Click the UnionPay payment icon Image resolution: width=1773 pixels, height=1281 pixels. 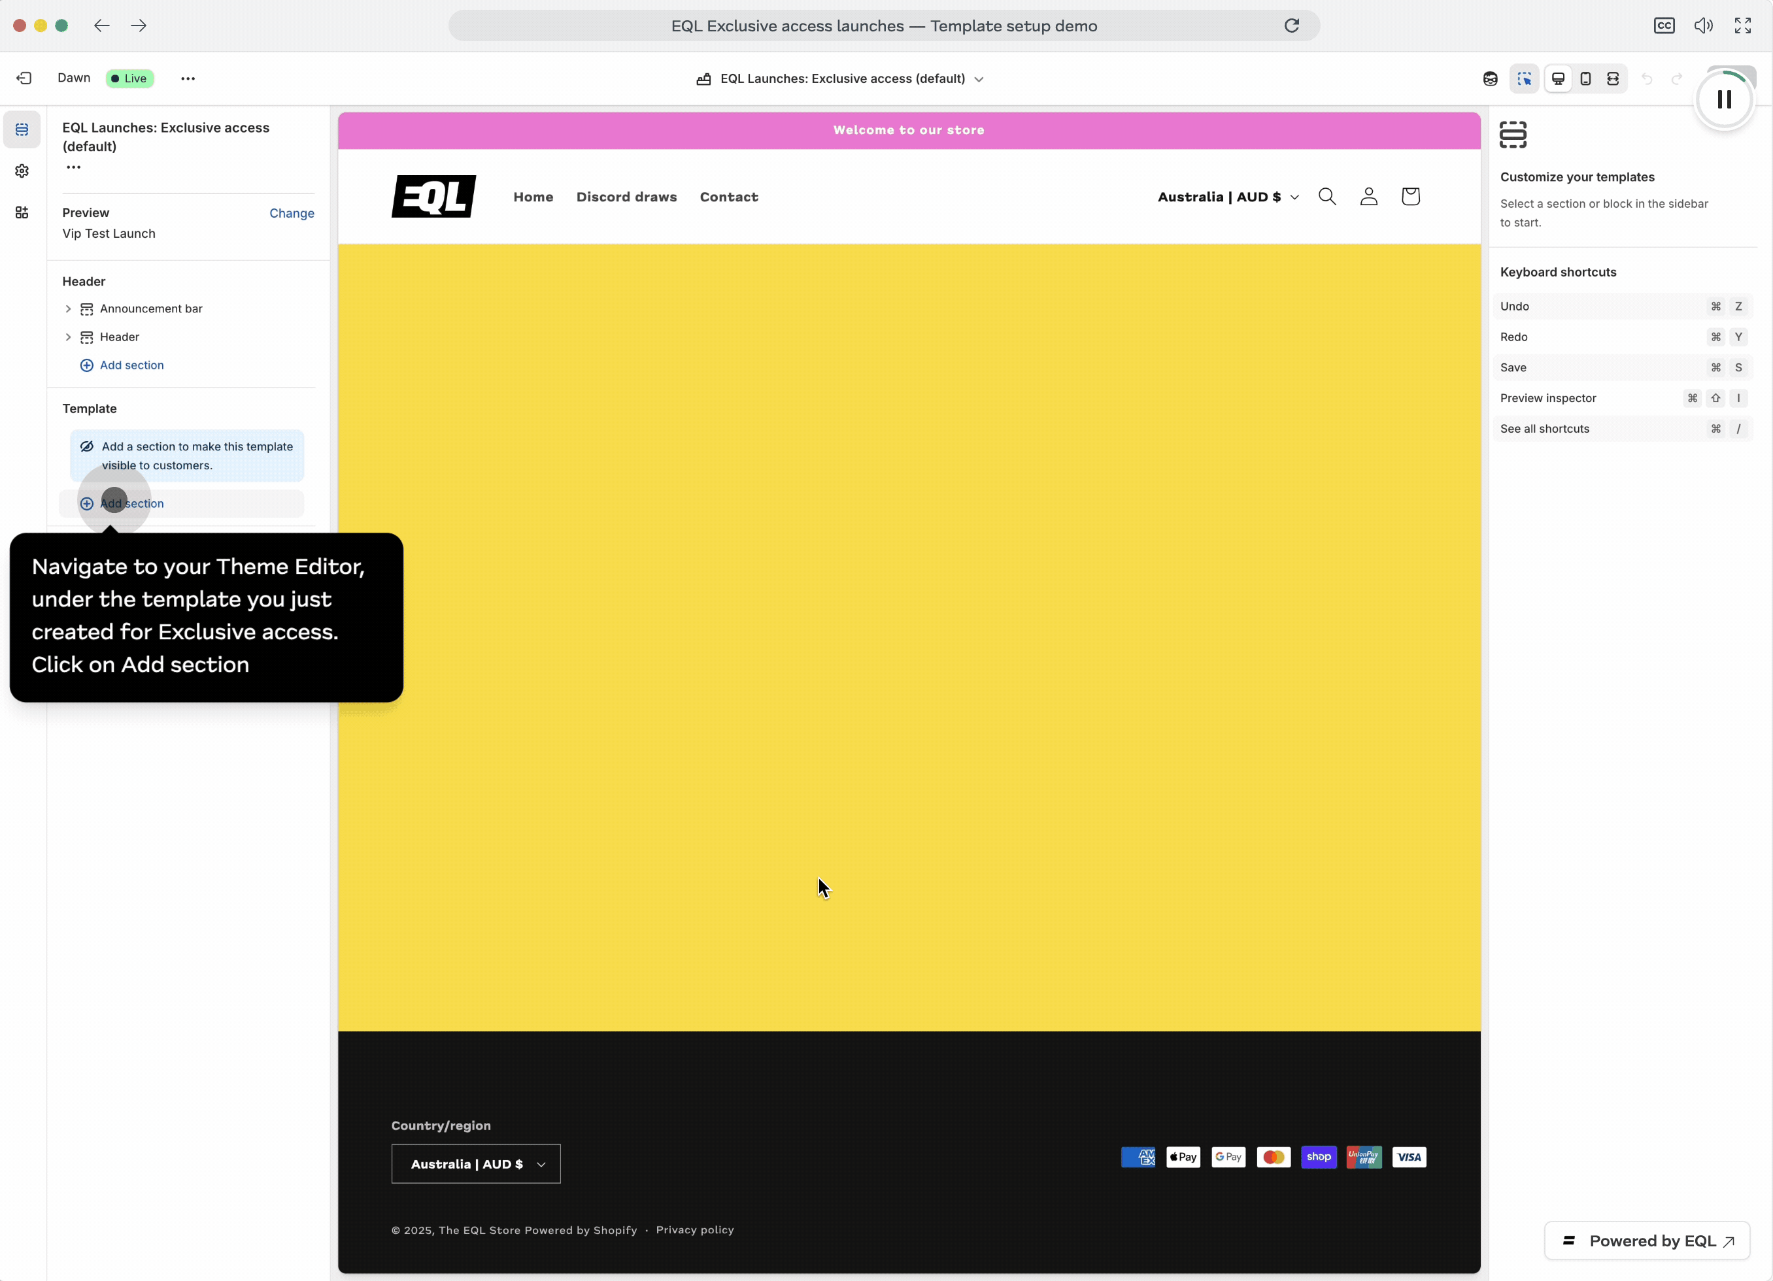[1363, 1157]
